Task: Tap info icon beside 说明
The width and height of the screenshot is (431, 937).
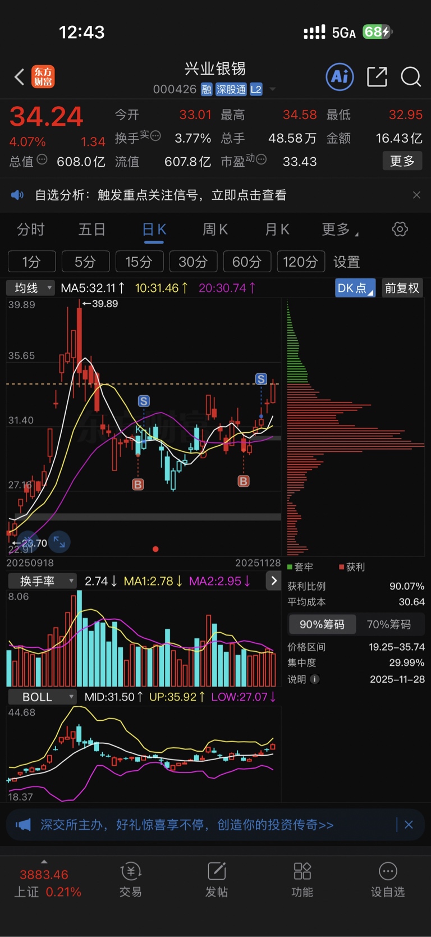Action: (315, 679)
